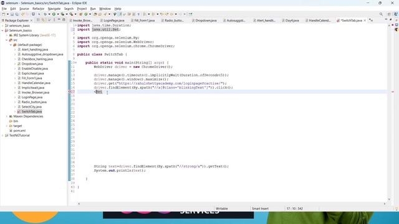
Task: Click the editor horizontal scrollbar left arrow
Action: pyautogui.click(x=79, y=203)
